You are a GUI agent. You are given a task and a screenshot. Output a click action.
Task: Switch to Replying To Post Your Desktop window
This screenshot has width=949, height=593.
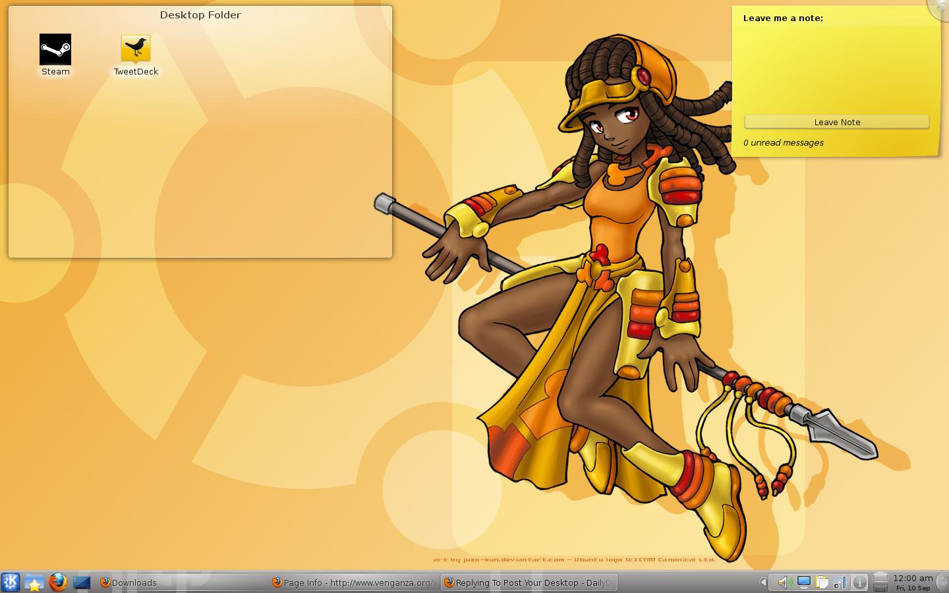[x=529, y=582]
